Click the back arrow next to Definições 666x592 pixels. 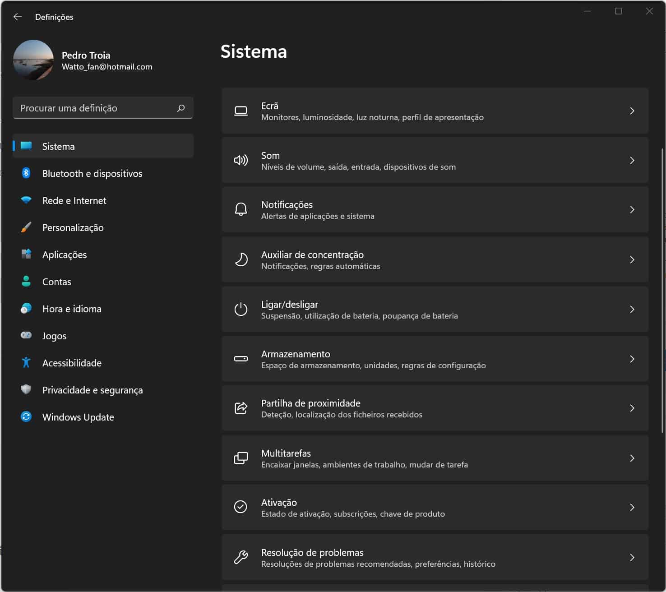tap(18, 17)
